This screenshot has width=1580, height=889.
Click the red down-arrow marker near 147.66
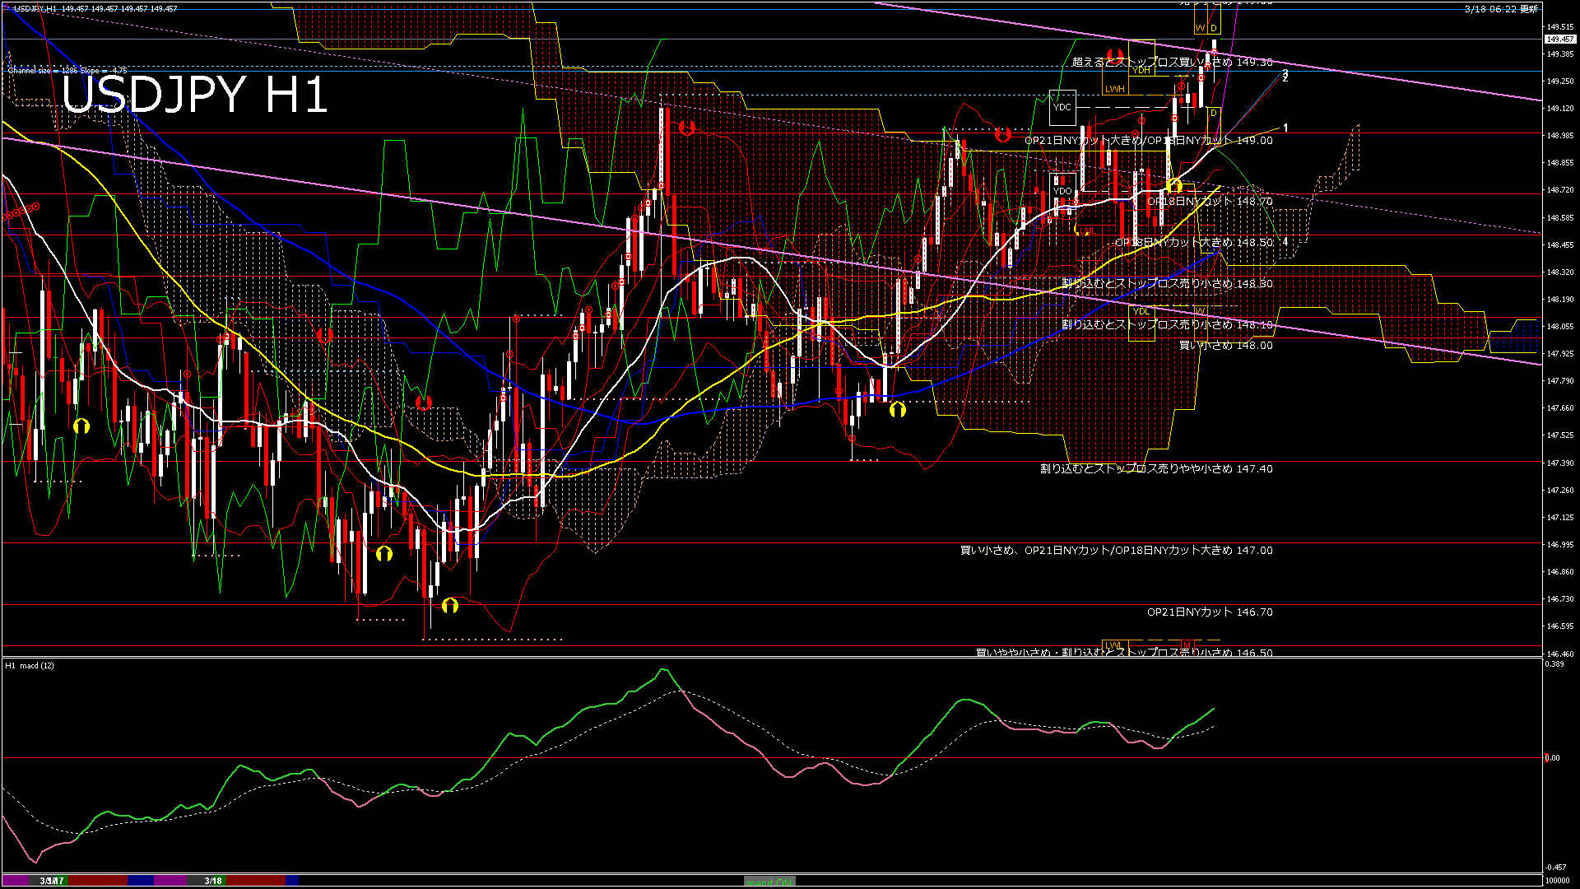[424, 402]
